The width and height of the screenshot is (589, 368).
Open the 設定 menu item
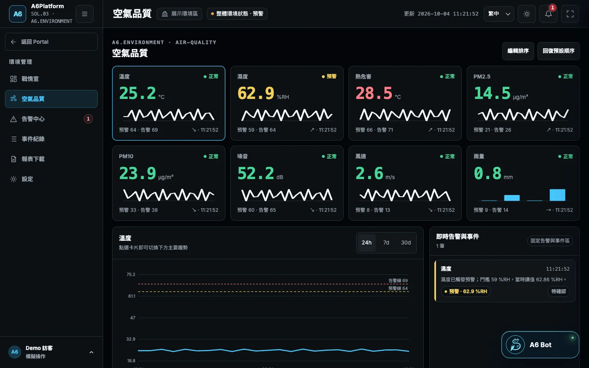tap(51, 179)
